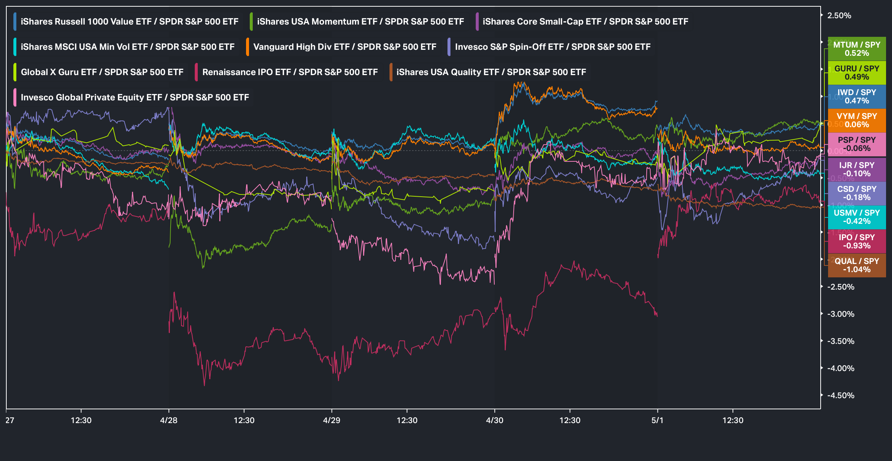Viewport: 892px width, 461px height.
Task: Select the iShares USA Momentum ETF legend entry
Action: (x=357, y=22)
